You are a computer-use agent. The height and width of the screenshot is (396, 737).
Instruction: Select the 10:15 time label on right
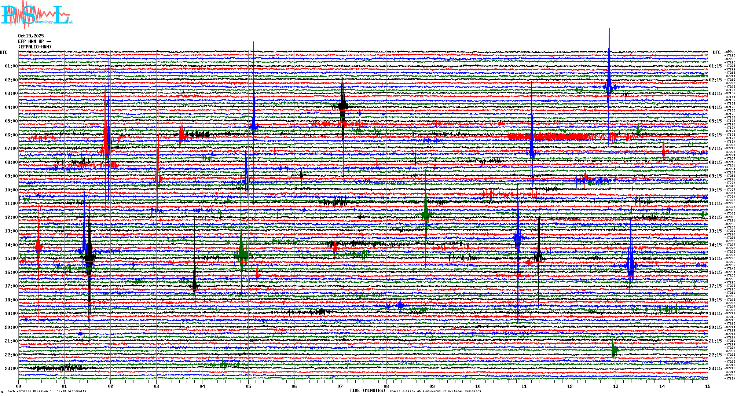(x=715, y=190)
